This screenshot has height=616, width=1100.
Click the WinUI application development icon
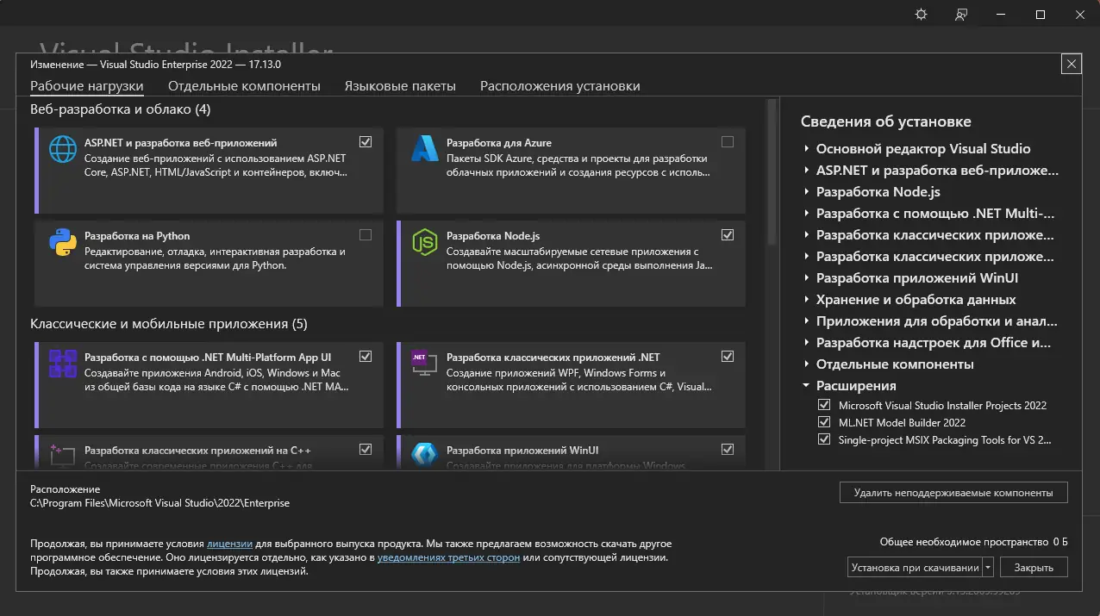(x=425, y=455)
